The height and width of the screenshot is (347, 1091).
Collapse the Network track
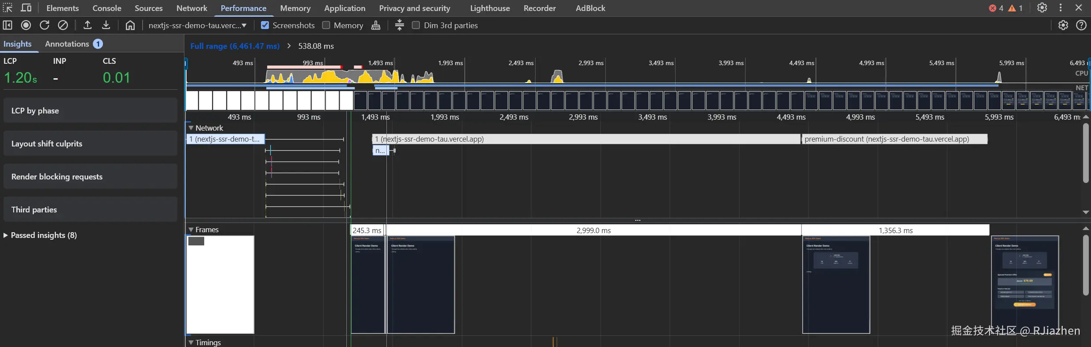191,128
